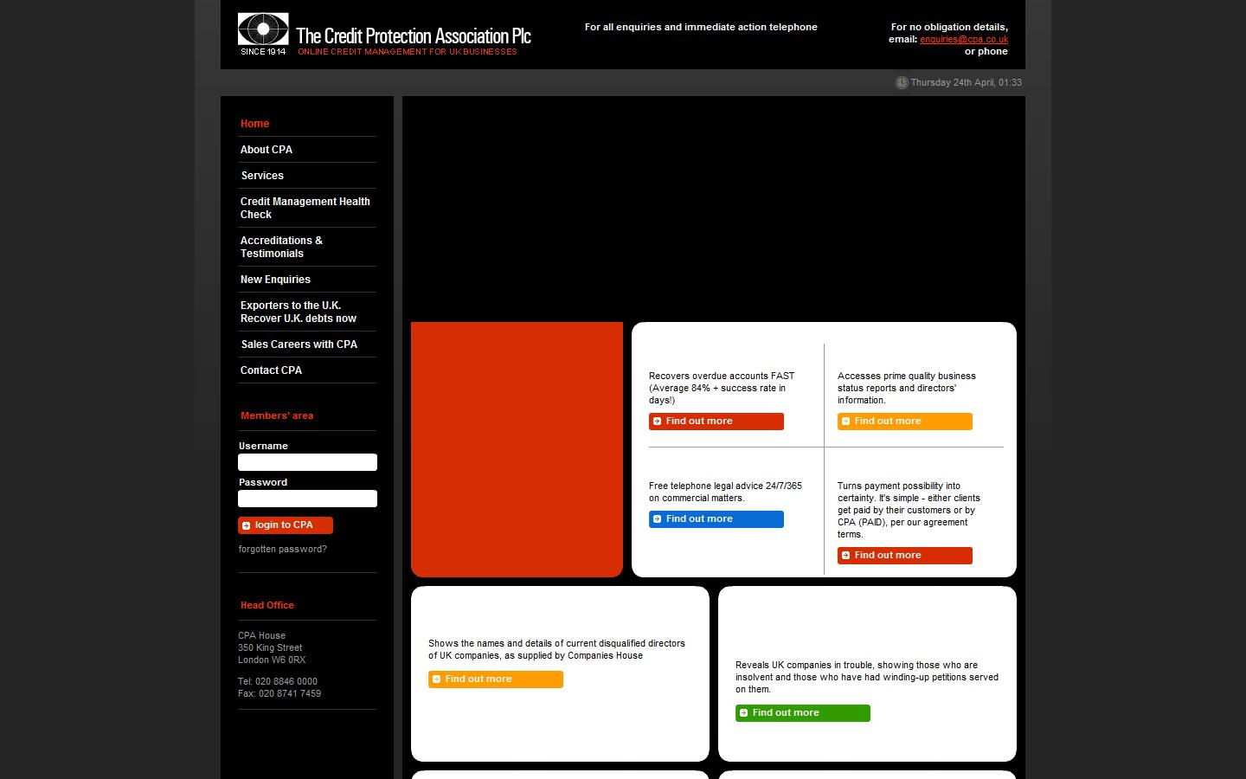
Task: Open Accreditations & Testimonials
Action: click(281, 247)
